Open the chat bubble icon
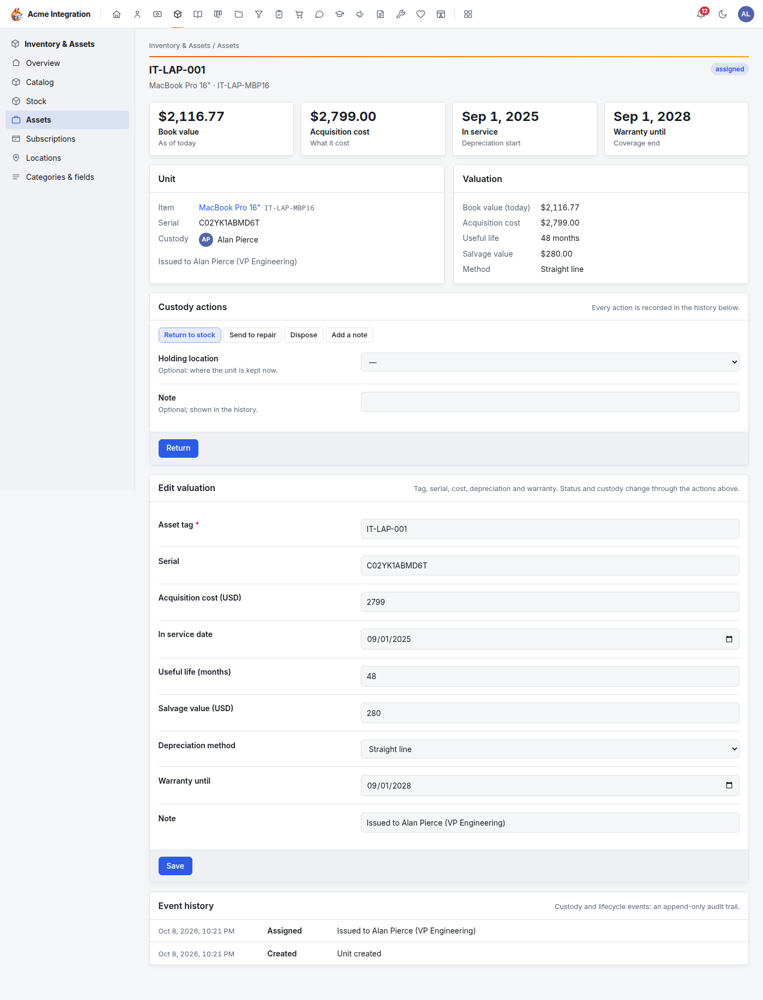The height and width of the screenshot is (1000, 763). click(x=319, y=14)
